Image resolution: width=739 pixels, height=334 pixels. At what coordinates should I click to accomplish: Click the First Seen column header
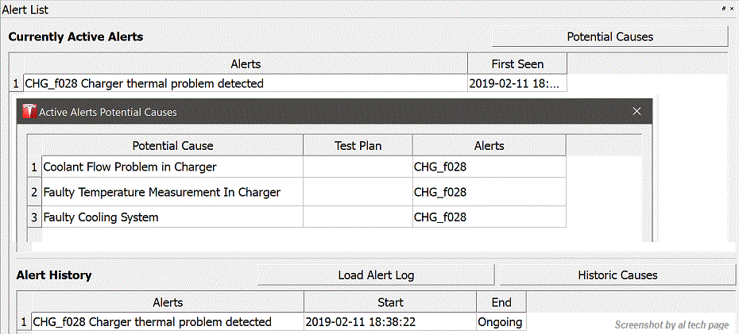pos(517,64)
